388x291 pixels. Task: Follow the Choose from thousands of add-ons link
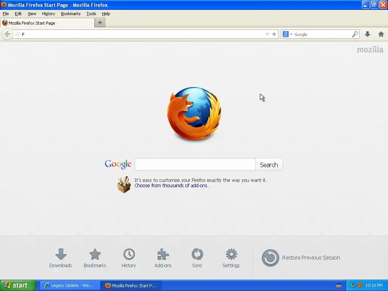[171, 186]
